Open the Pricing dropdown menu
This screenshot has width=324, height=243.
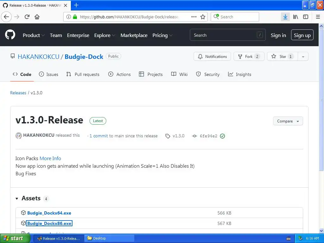coord(162,35)
